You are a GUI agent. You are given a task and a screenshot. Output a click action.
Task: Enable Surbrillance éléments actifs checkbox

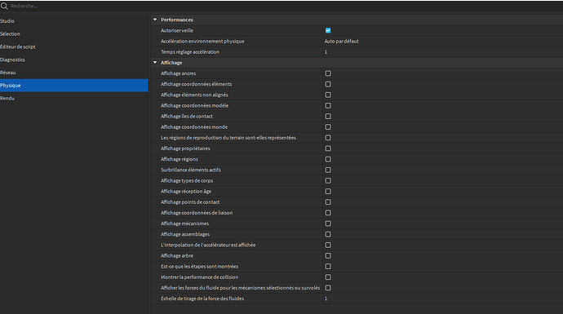point(328,170)
